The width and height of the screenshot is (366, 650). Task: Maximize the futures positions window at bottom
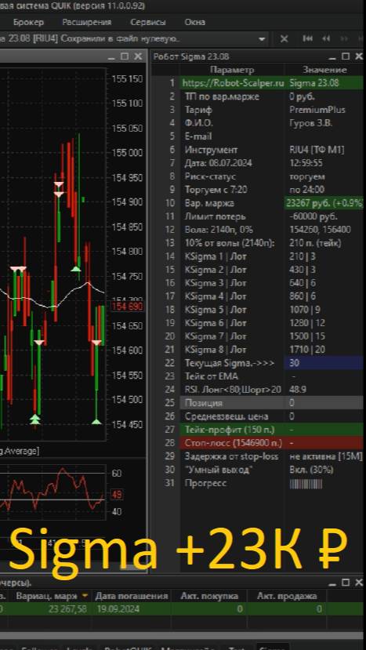(346, 583)
